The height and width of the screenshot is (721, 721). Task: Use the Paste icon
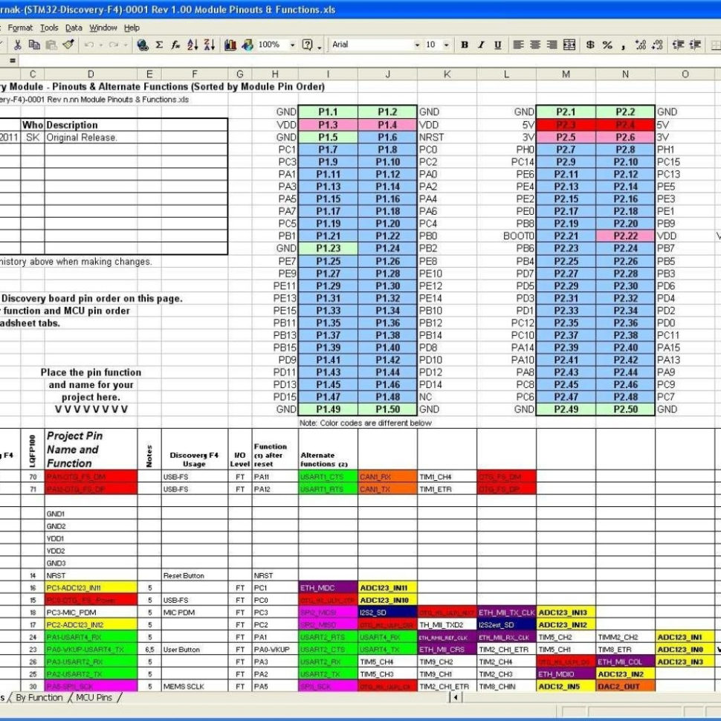click(x=51, y=45)
